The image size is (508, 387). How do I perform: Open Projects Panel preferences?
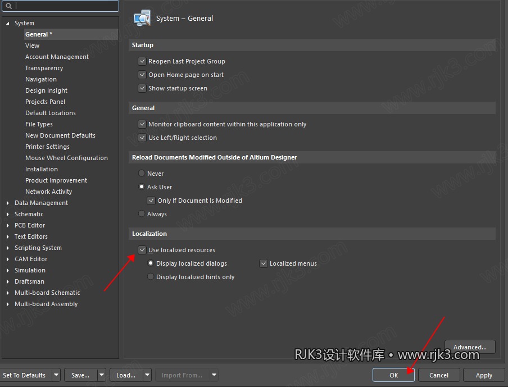(46, 102)
